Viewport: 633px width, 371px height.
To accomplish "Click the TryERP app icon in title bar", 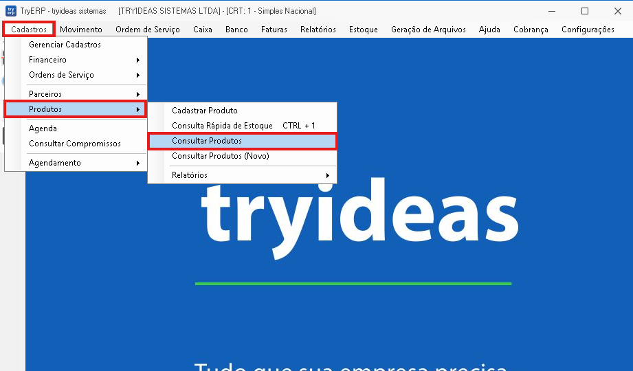I will tap(11, 11).
